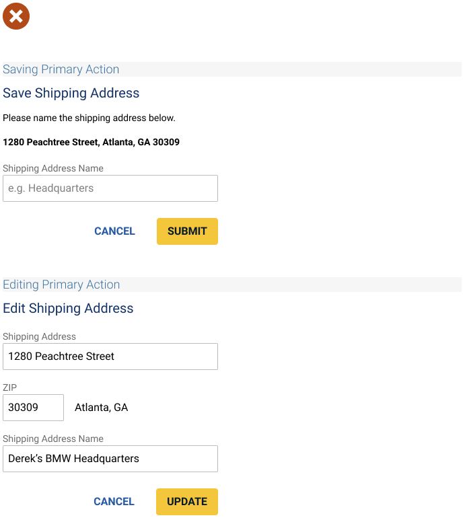Click the Shipping Address Name label in the edit form

pos(52,439)
